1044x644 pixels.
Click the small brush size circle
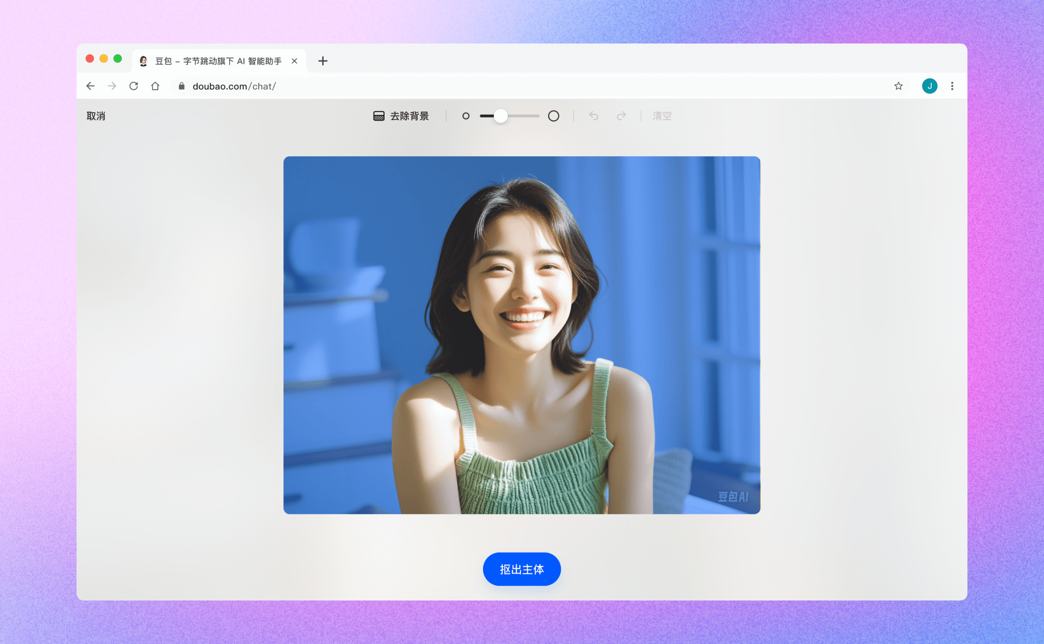[466, 116]
